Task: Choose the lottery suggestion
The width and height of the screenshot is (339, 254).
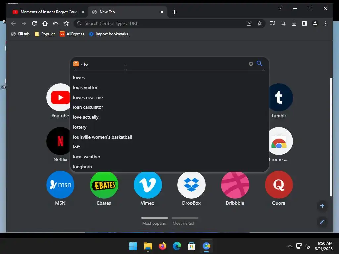Action: [x=169, y=127]
